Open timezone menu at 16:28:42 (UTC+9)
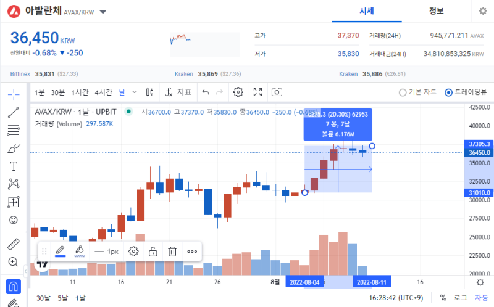494x307 pixels. tap(396, 298)
